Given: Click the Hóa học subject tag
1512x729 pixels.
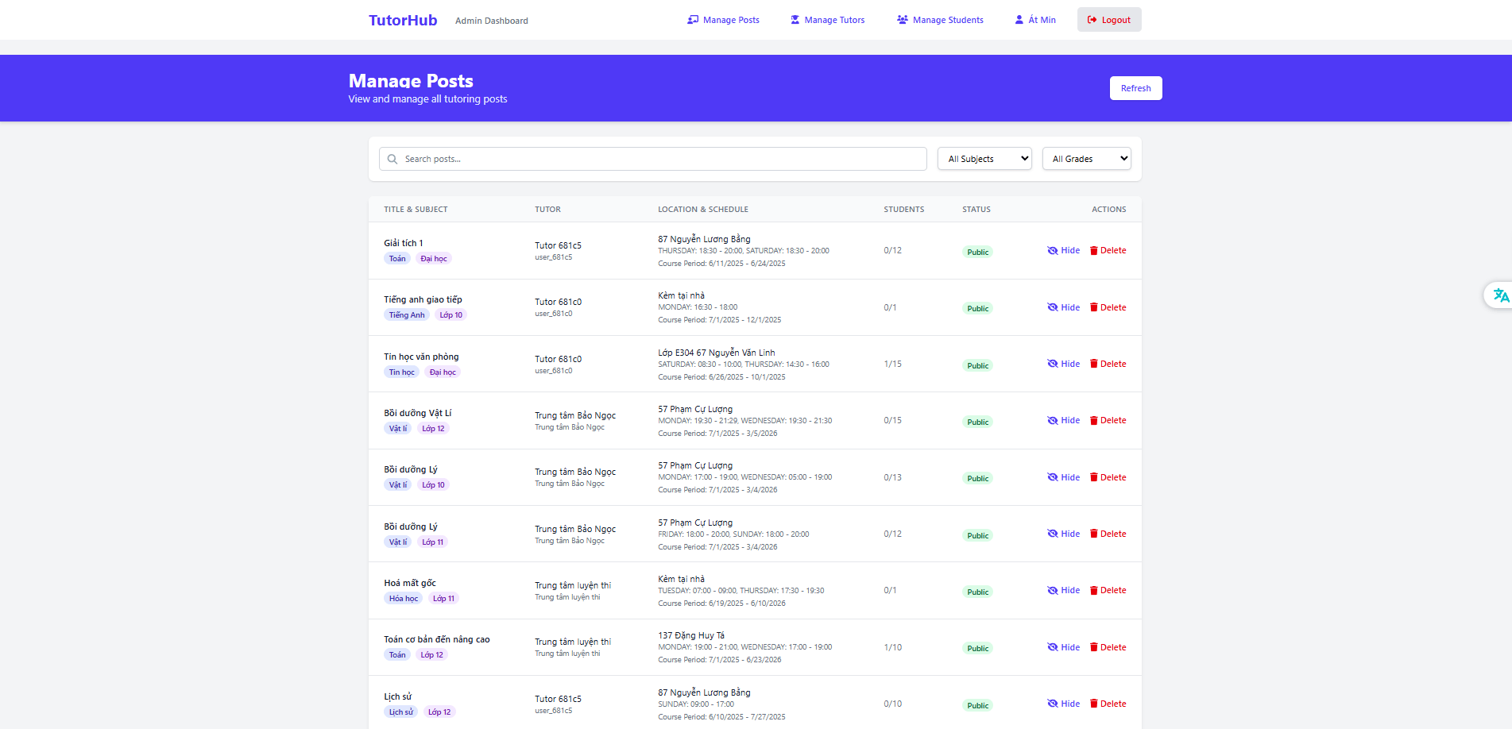Looking at the screenshot, I should pyautogui.click(x=404, y=599).
